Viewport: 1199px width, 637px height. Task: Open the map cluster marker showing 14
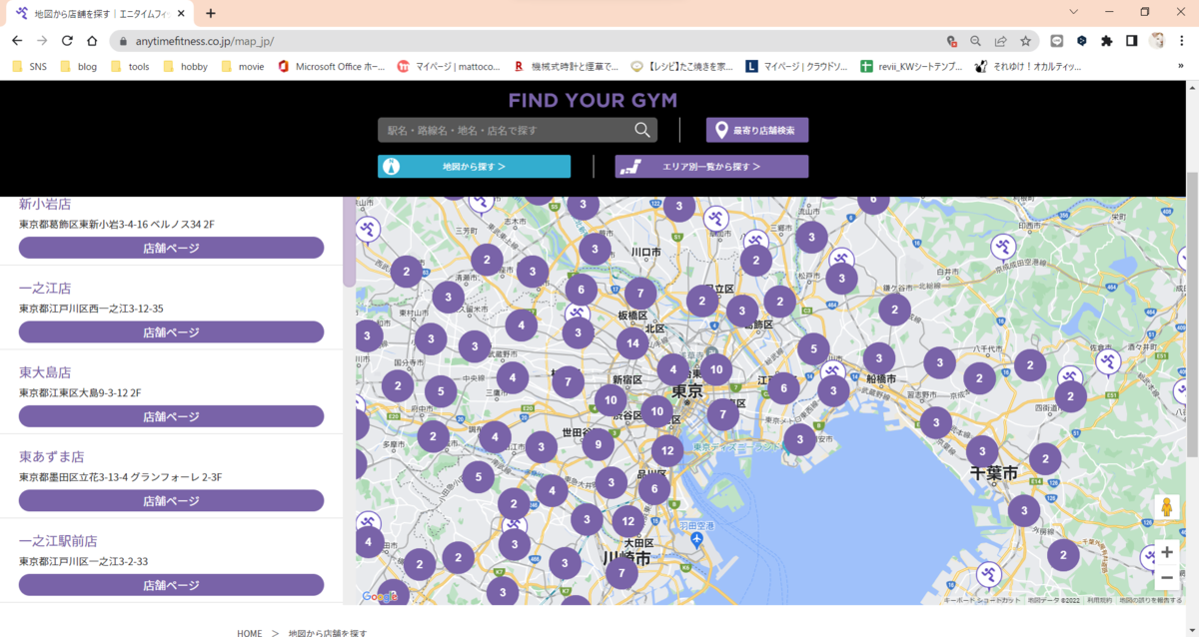[632, 343]
